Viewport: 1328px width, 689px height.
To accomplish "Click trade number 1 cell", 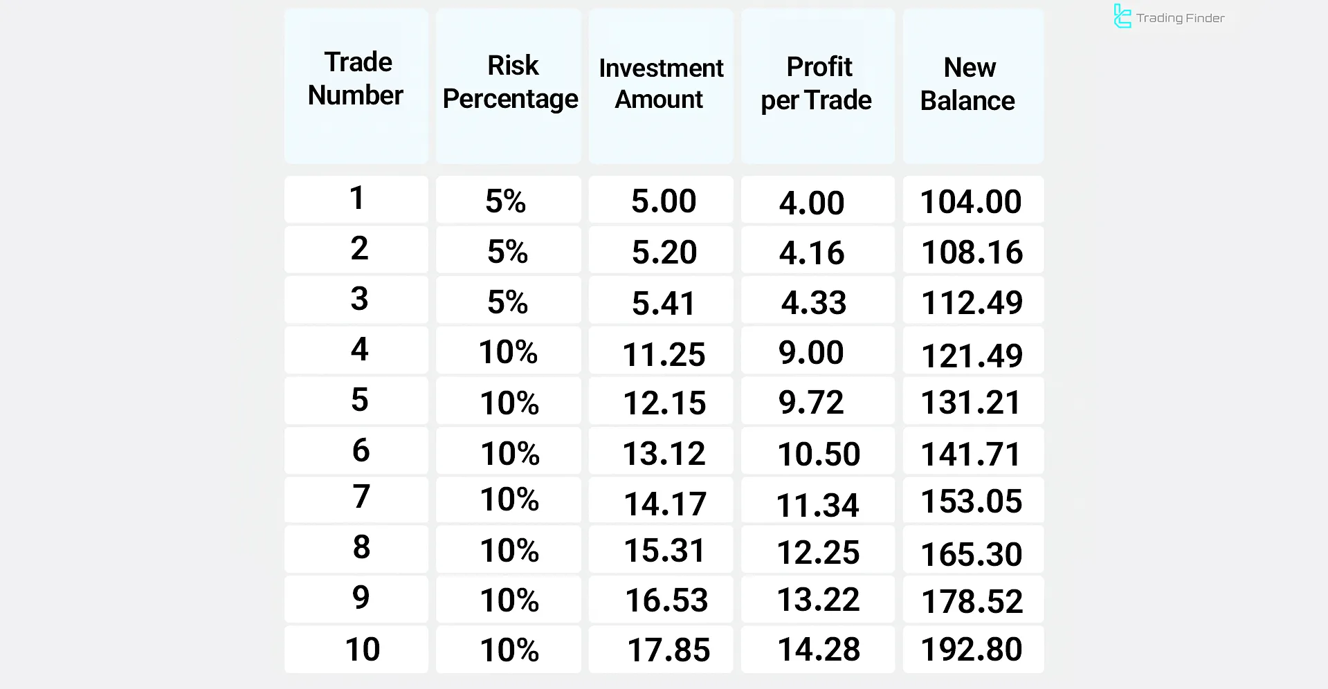I will [x=356, y=199].
